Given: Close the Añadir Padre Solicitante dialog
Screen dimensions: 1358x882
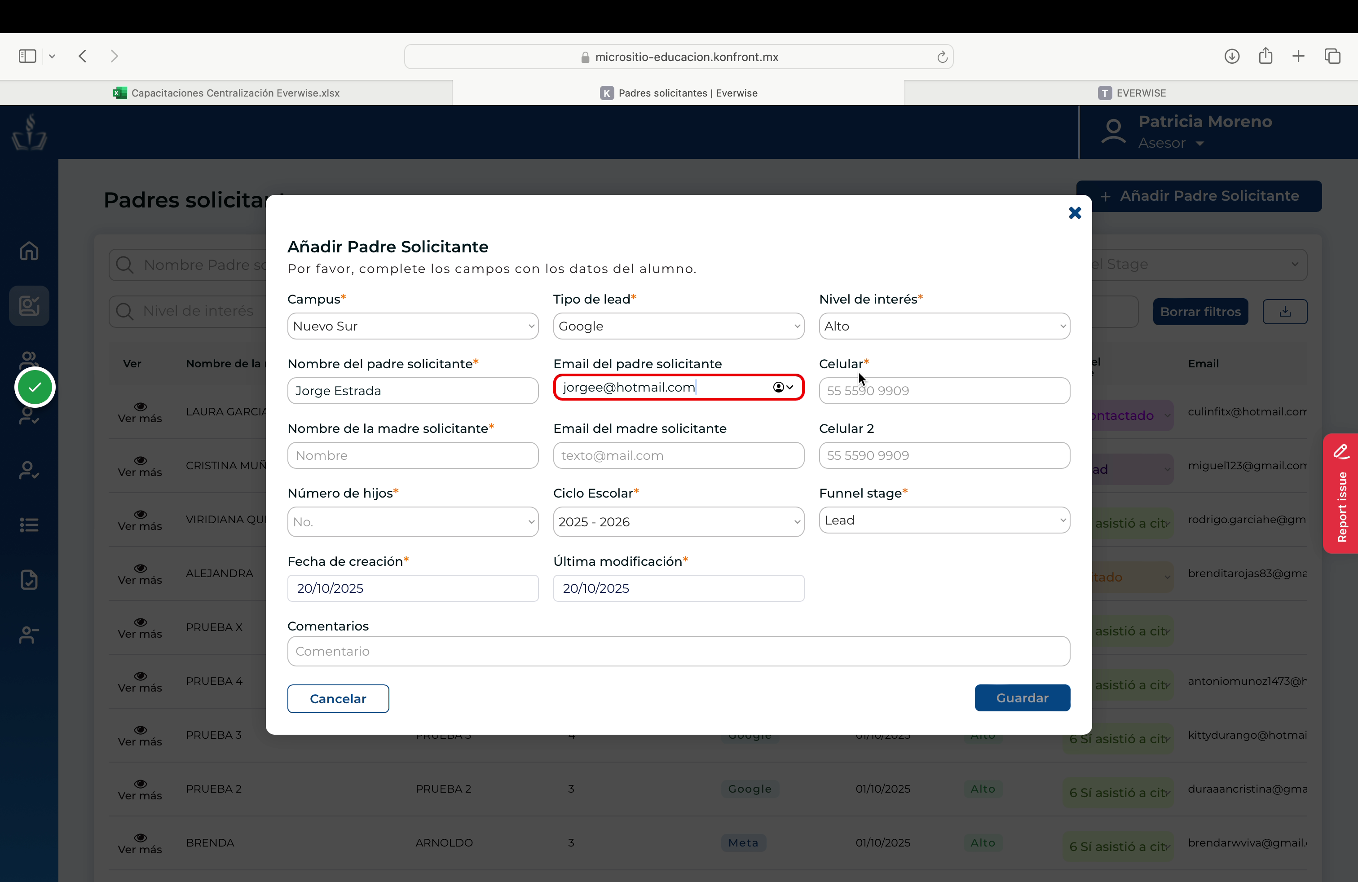Looking at the screenshot, I should click(x=1075, y=213).
